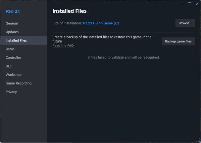The height and width of the screenshot is (143, 201).
Task: Click the Browse... button
Action: point(185,23)
